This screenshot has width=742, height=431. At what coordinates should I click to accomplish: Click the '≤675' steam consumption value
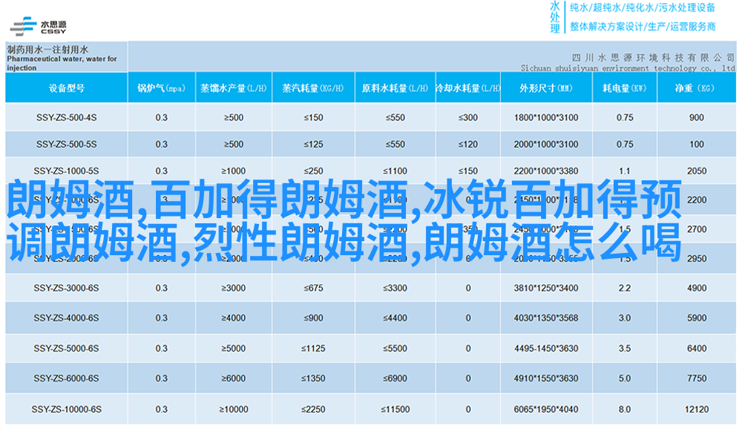[x=313, y=288]
